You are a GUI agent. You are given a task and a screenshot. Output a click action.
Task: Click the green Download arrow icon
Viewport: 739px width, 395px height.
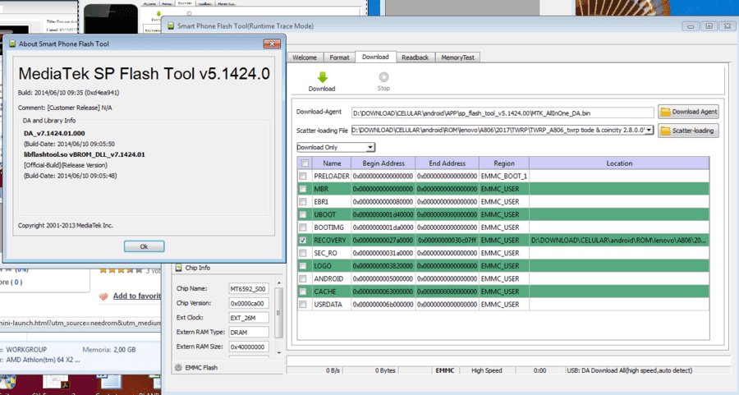(323, 77)
